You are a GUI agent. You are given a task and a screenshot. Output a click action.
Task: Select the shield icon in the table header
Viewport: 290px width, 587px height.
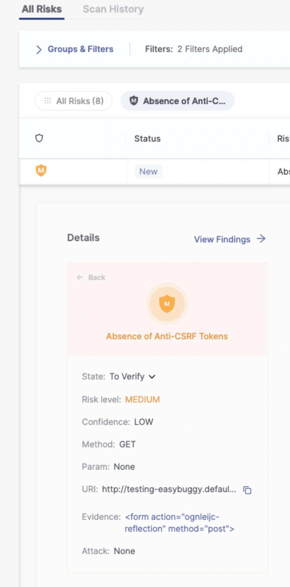[x=39, y=138]
